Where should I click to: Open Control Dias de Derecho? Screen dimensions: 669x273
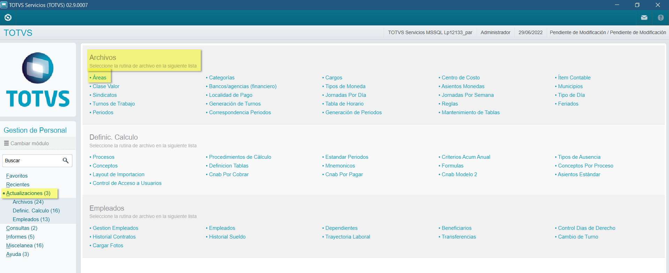pyautogui.click(x=586, y=228)
